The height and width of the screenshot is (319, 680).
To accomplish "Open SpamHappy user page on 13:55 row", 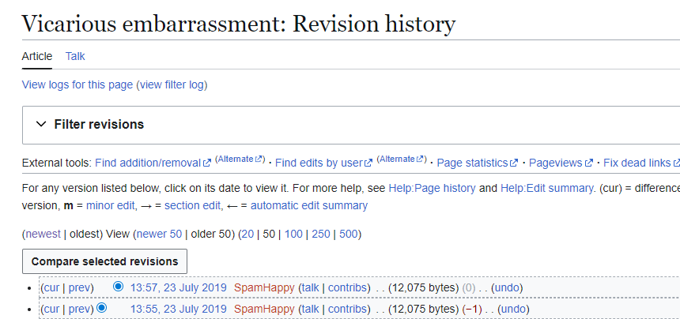I will click(x=264, y=309).
